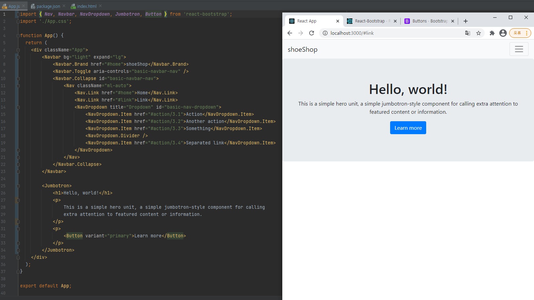Screen dimensions: 534x300
Task: Click the shoeShop brand link
Action: (302, 49)
